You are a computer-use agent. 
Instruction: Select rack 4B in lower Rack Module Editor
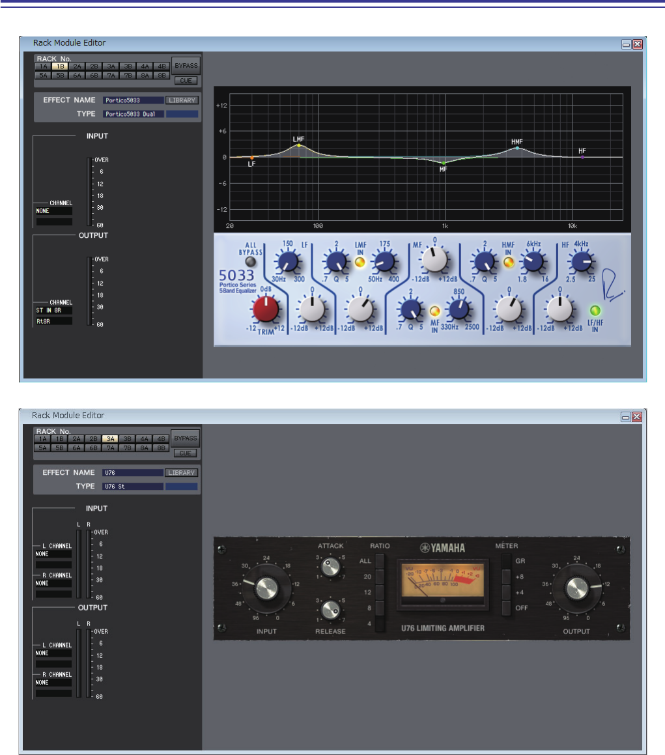tap(161, 439)
